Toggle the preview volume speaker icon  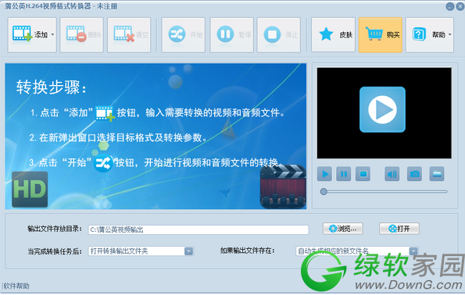click(392, 174)
